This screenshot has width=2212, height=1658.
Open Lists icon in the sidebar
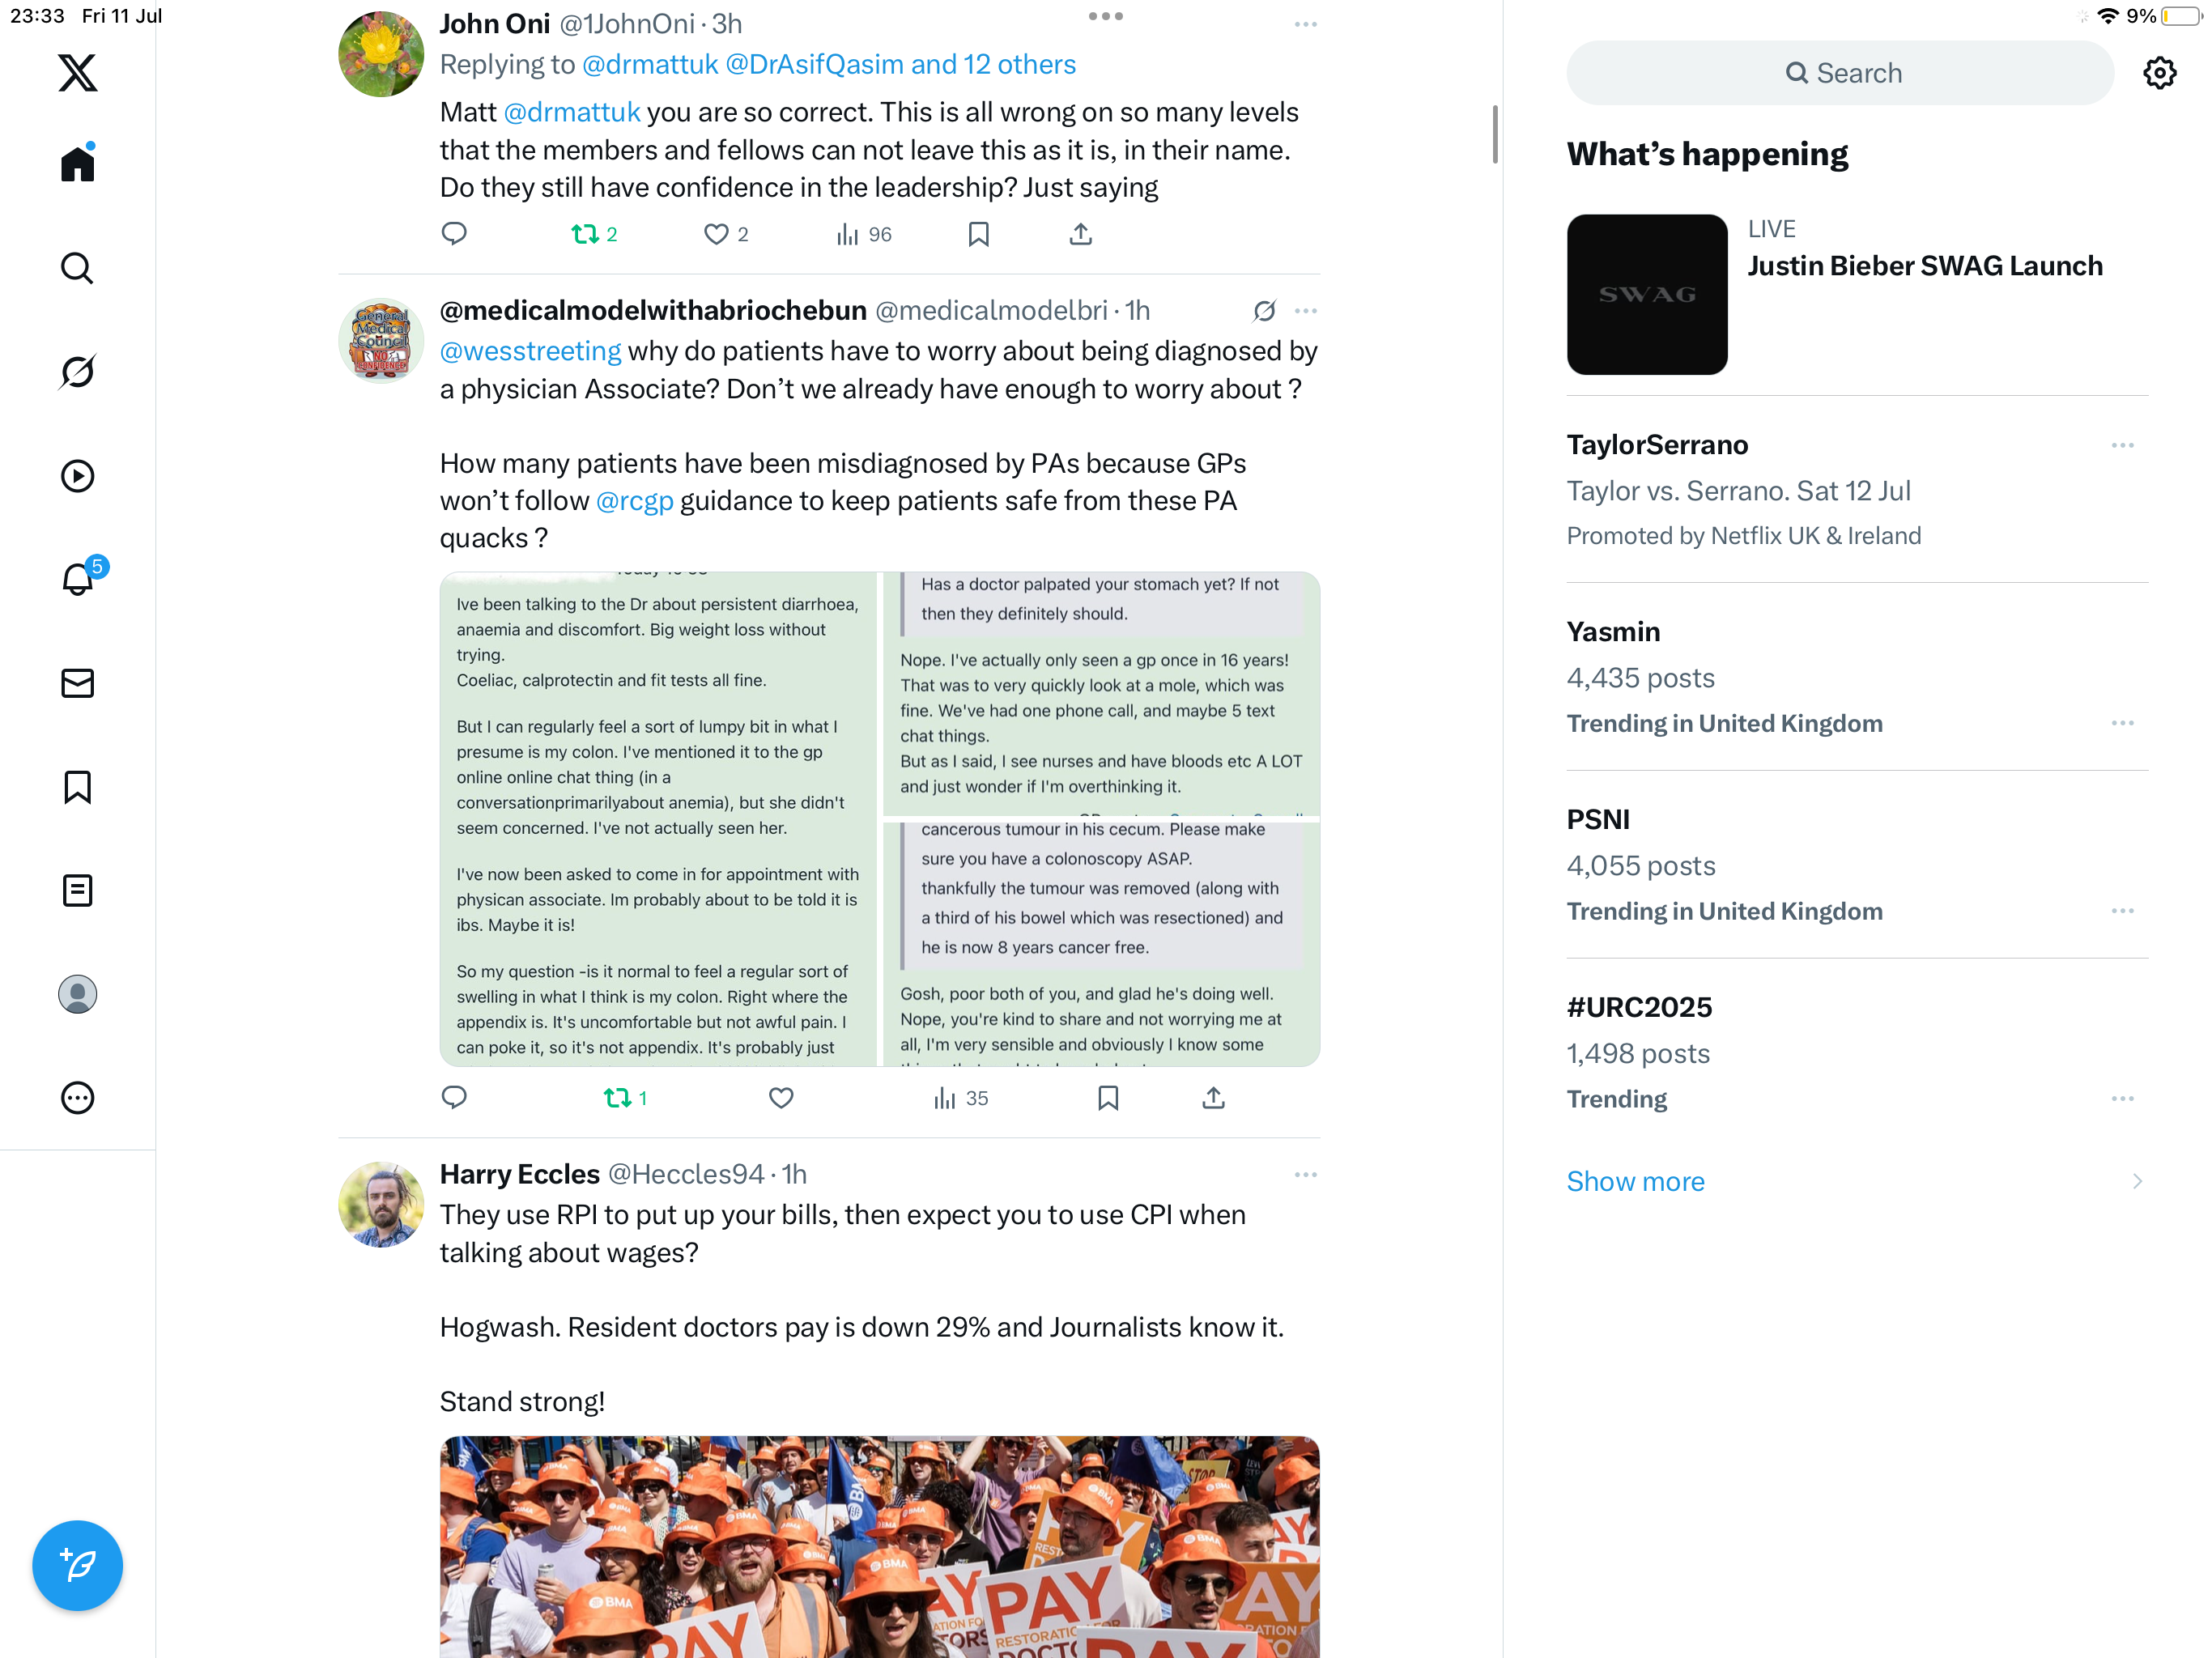(77, 890)
